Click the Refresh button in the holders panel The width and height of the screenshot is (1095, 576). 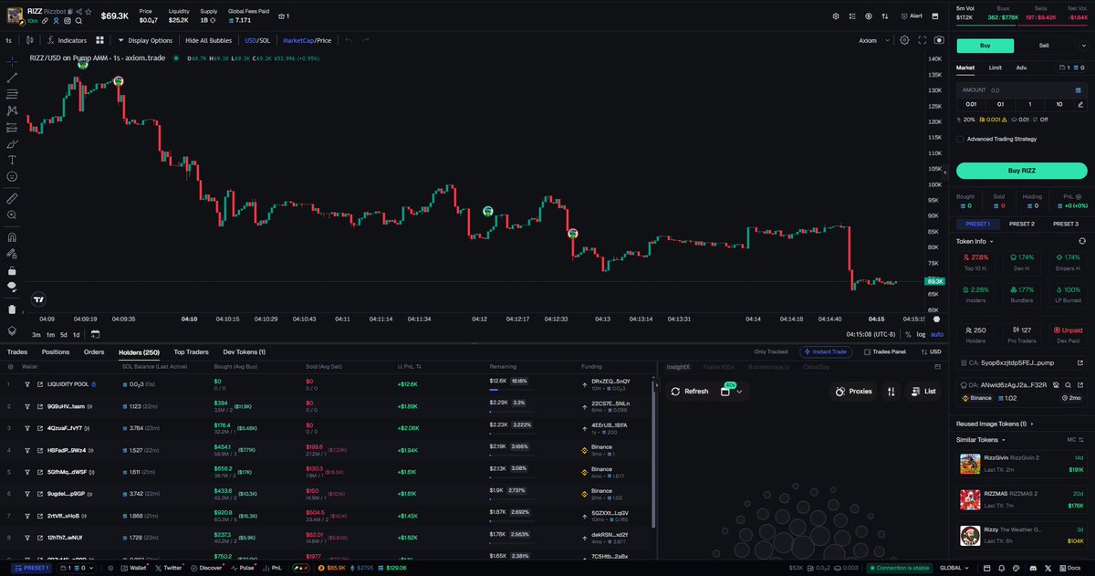[x=693, y=391]
